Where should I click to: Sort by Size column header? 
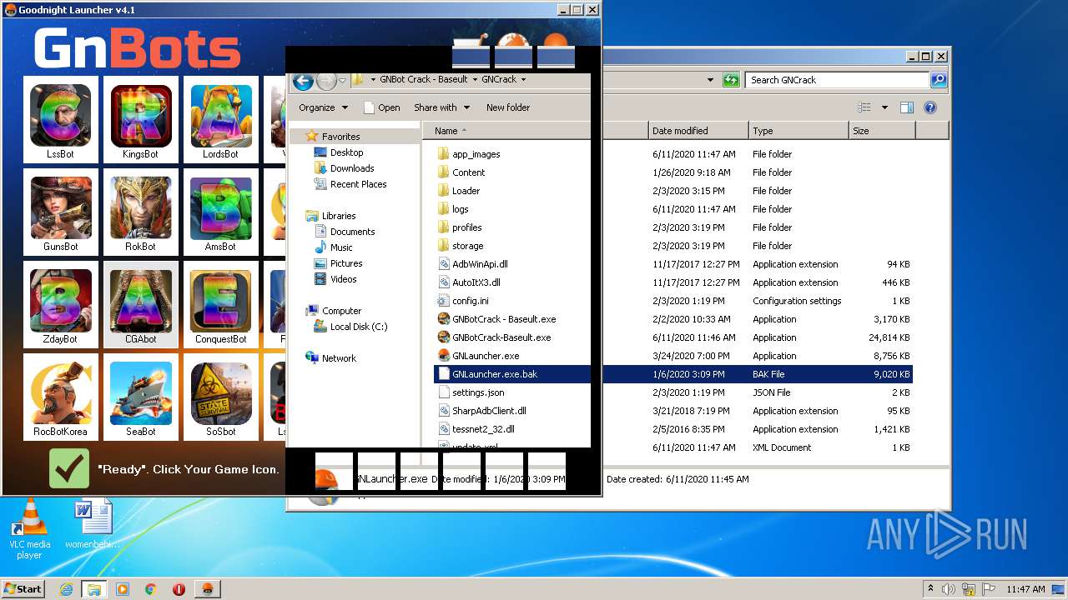click(882, 131)
